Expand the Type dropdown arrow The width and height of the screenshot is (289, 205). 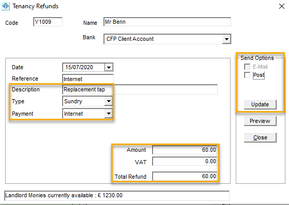click(x=109, y=101)
